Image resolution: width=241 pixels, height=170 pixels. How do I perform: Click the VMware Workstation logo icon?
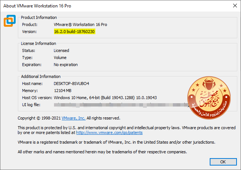(10, 21)
